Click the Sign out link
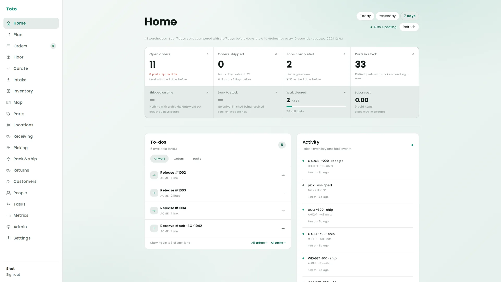501x282 pixels. click(x=13, y=274)
